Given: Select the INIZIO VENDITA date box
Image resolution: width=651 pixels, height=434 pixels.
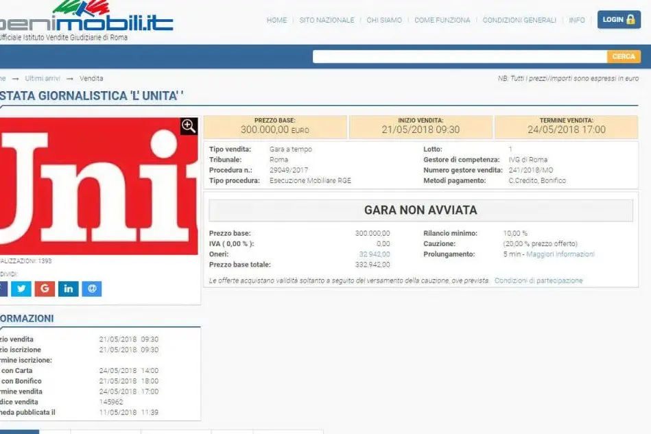Looking at the screenshot, I should click(x=421, y=127).
